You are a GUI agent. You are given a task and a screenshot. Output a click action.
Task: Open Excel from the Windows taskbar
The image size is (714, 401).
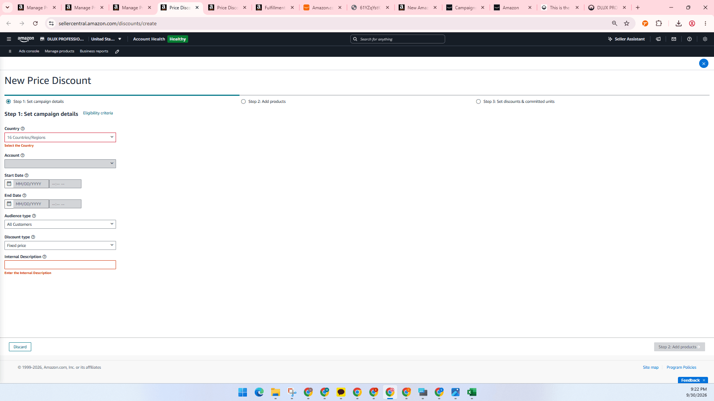point(472,392)
